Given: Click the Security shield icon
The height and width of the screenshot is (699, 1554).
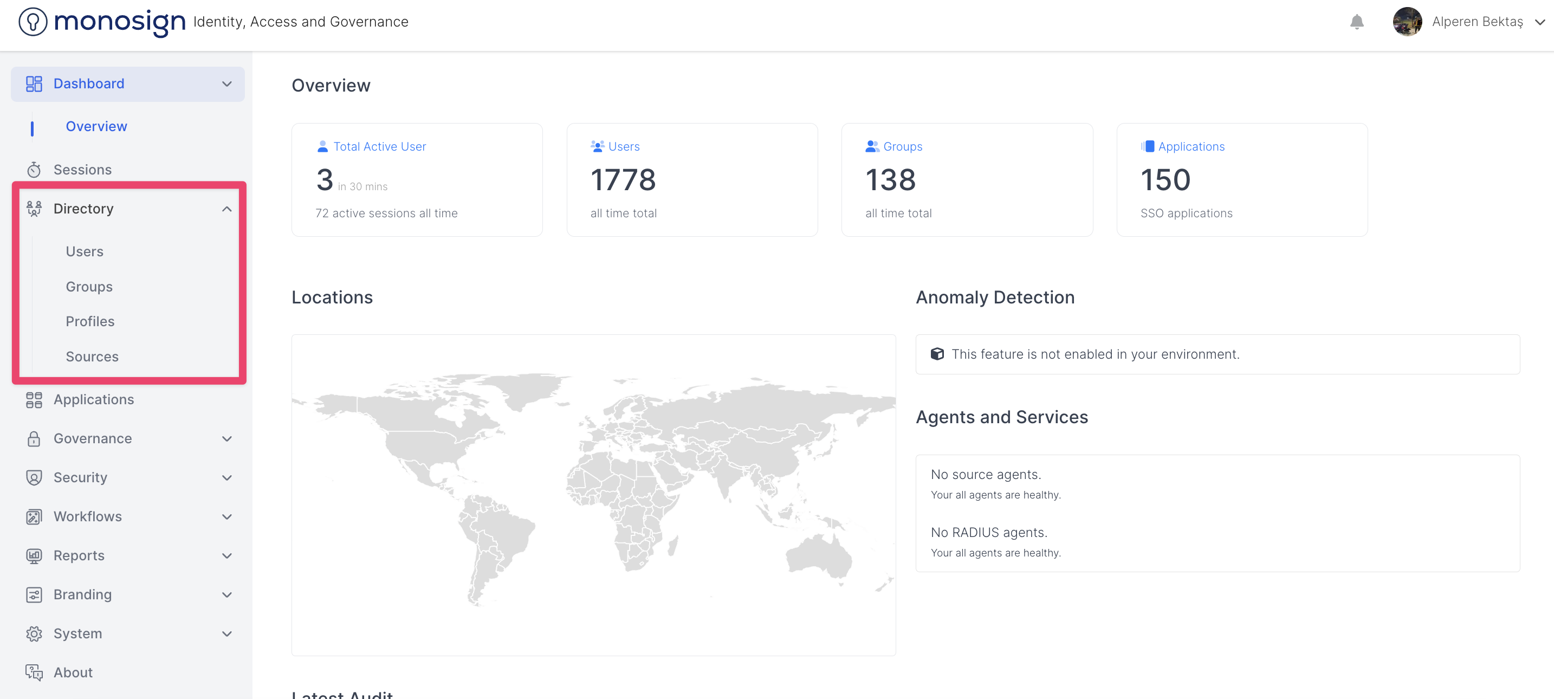Looking at the screenshot, I should 34,478.
